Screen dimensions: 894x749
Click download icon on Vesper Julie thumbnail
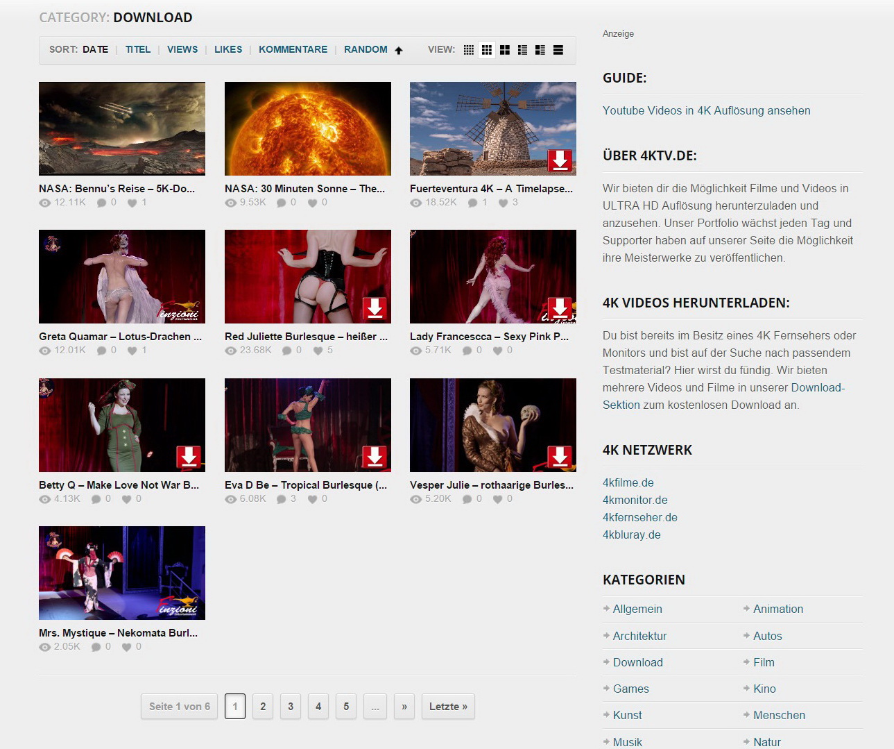[560, 457]
